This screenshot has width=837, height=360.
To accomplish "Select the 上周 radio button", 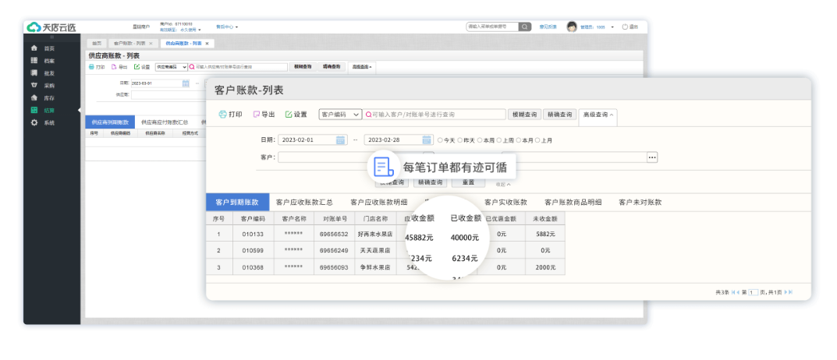I will (x=498, y=140).
